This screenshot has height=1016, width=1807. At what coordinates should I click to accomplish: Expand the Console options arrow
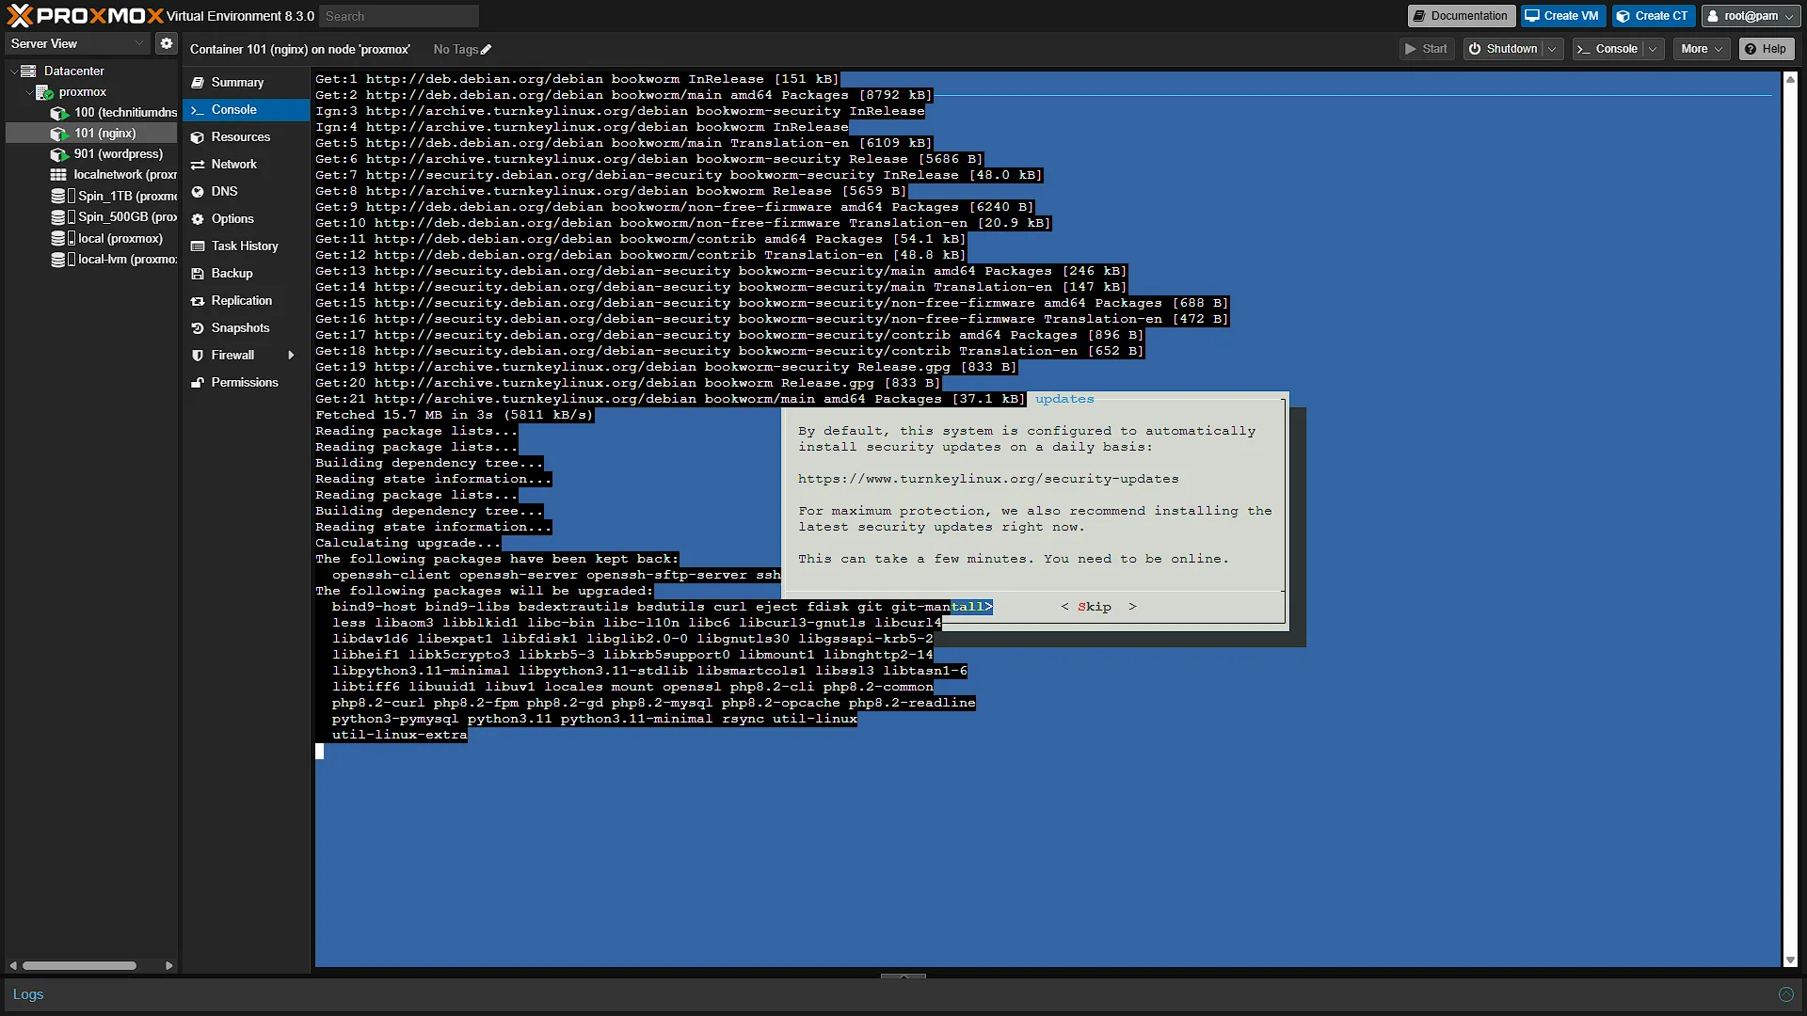click(x=1653, y=49)
